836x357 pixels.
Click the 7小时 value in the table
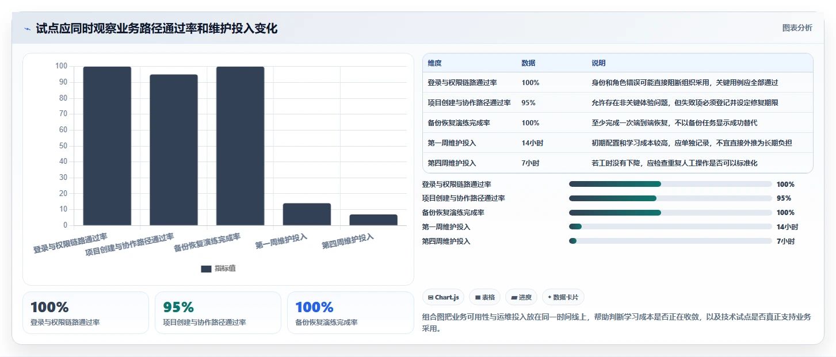530,163
